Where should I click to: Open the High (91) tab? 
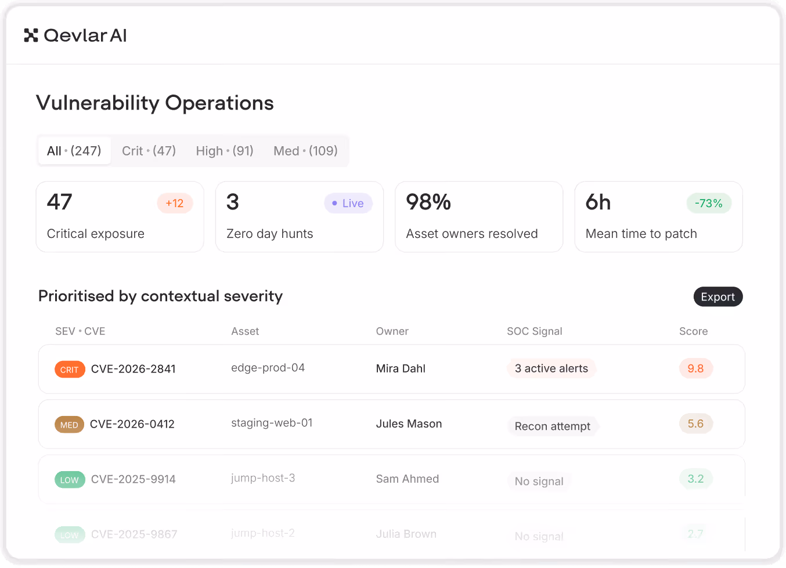[x=225, y=151]
